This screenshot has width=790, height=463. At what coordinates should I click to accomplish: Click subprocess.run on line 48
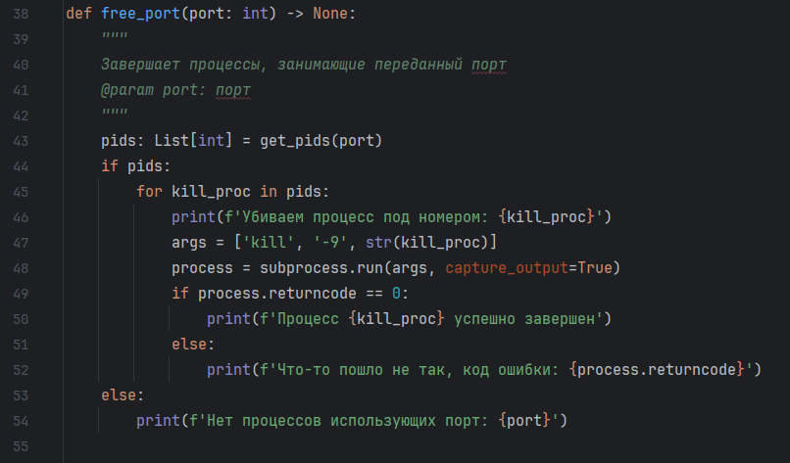pos(321,268)
